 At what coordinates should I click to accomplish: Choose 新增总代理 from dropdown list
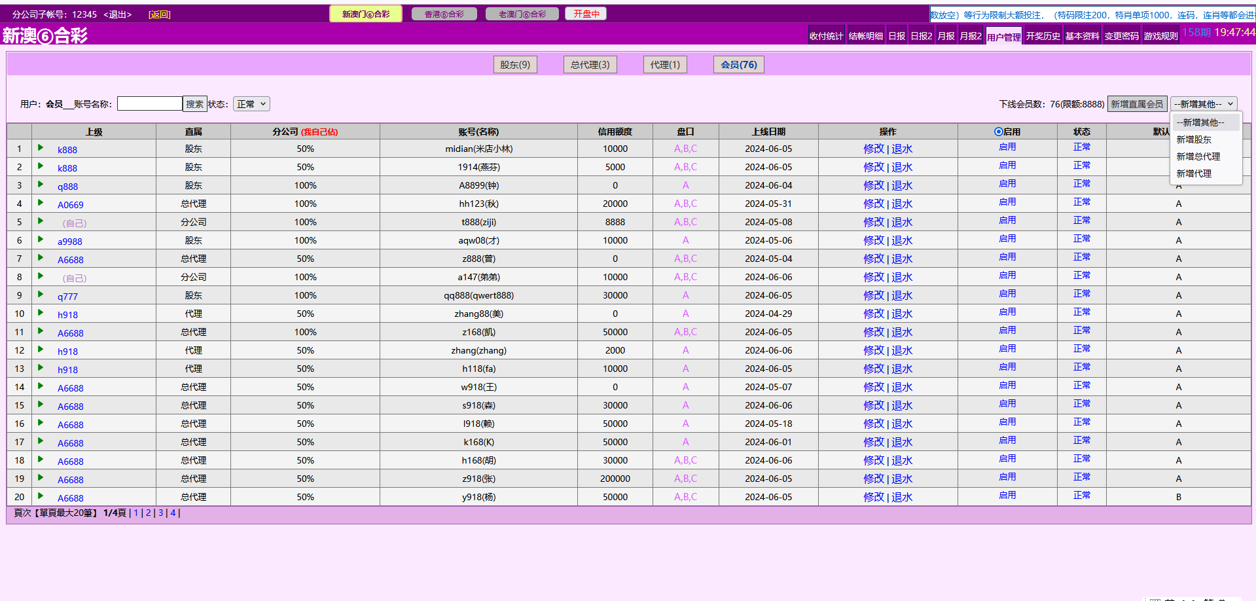coord(1198,156)
